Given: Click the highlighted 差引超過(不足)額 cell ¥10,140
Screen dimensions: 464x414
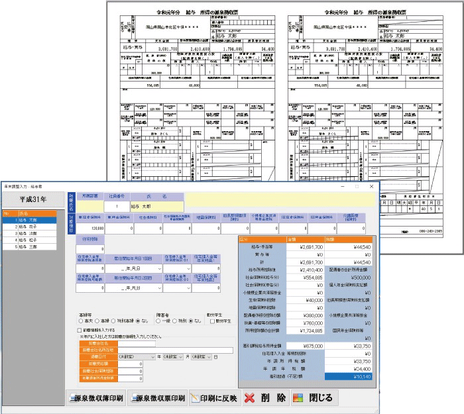Looking at the screenshot, I should click(348, 376).
